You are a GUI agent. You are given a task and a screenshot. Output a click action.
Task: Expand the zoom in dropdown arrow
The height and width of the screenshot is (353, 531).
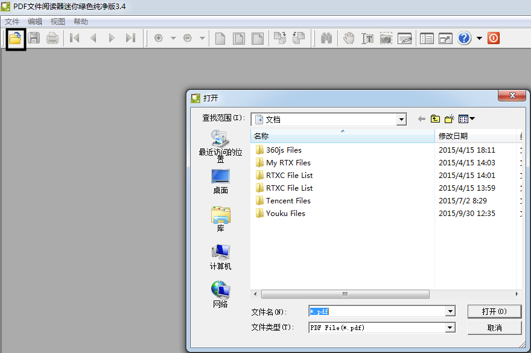pyautogui.click(x=173, y=38)
